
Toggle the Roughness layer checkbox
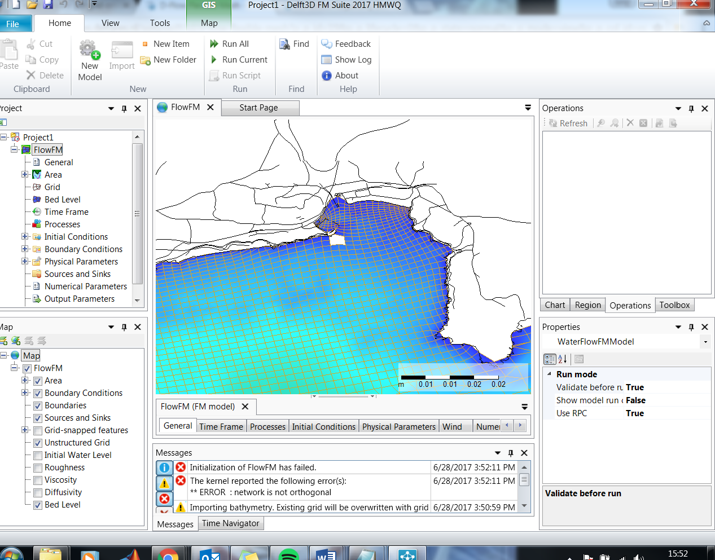point(38,468)
